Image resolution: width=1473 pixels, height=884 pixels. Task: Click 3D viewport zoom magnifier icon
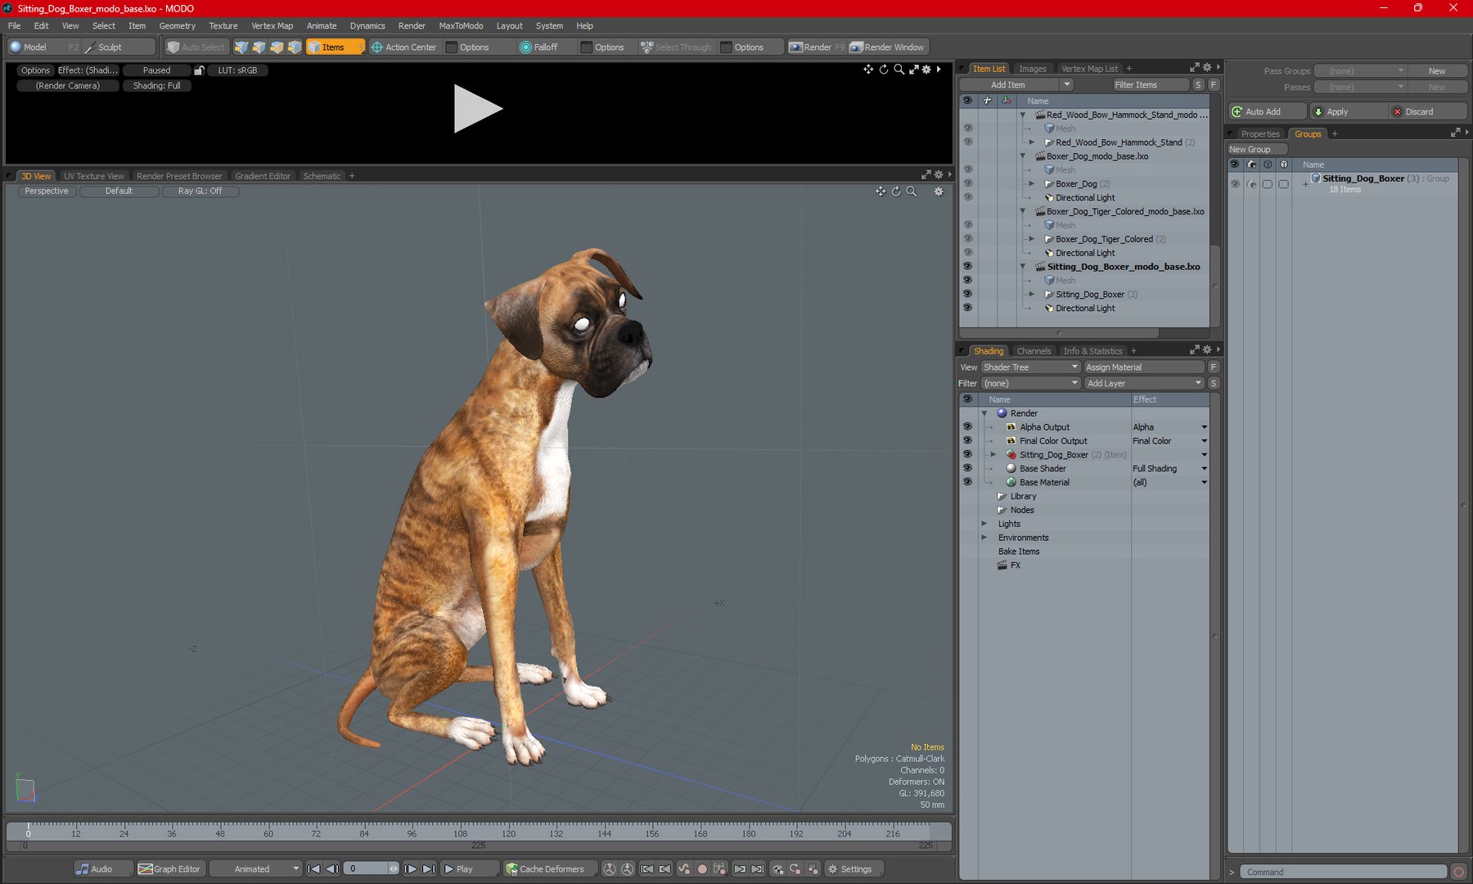pos(912,192)
